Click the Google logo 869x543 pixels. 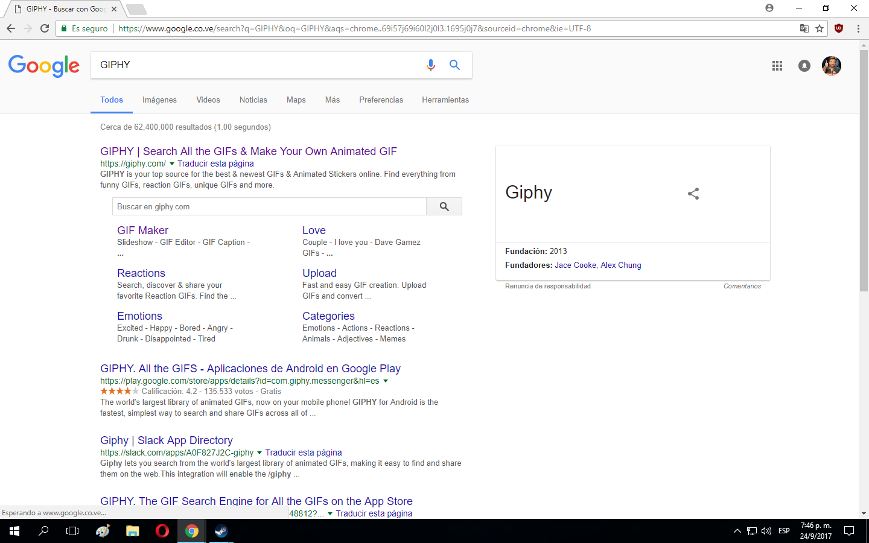(x=44, y=66)
